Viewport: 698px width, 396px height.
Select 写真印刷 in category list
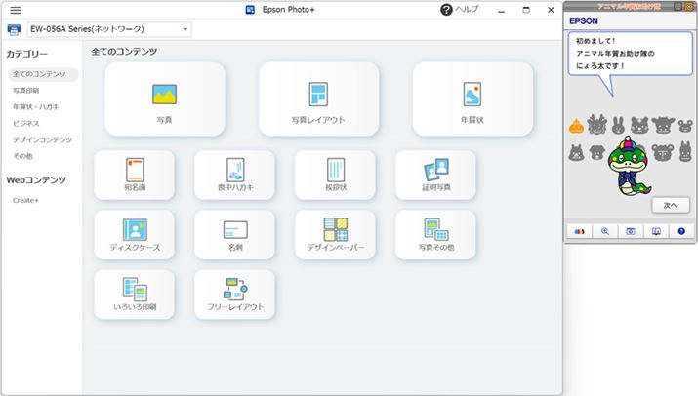tap(26, 91)
